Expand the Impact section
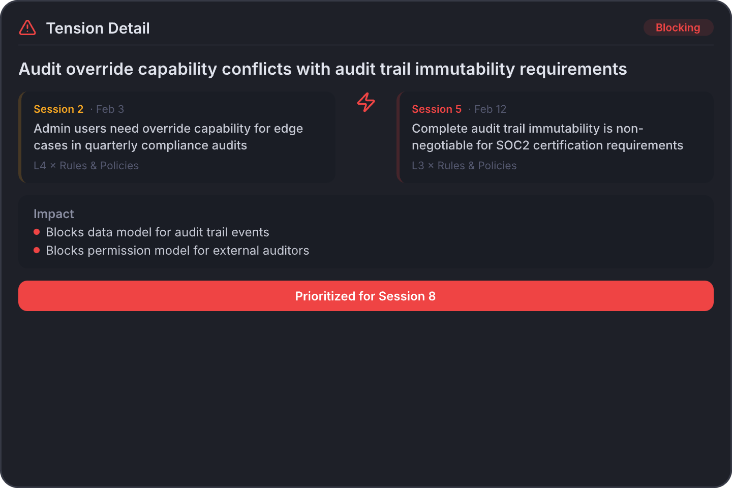This screenshot has height=488, width=732. click(53, 213)
